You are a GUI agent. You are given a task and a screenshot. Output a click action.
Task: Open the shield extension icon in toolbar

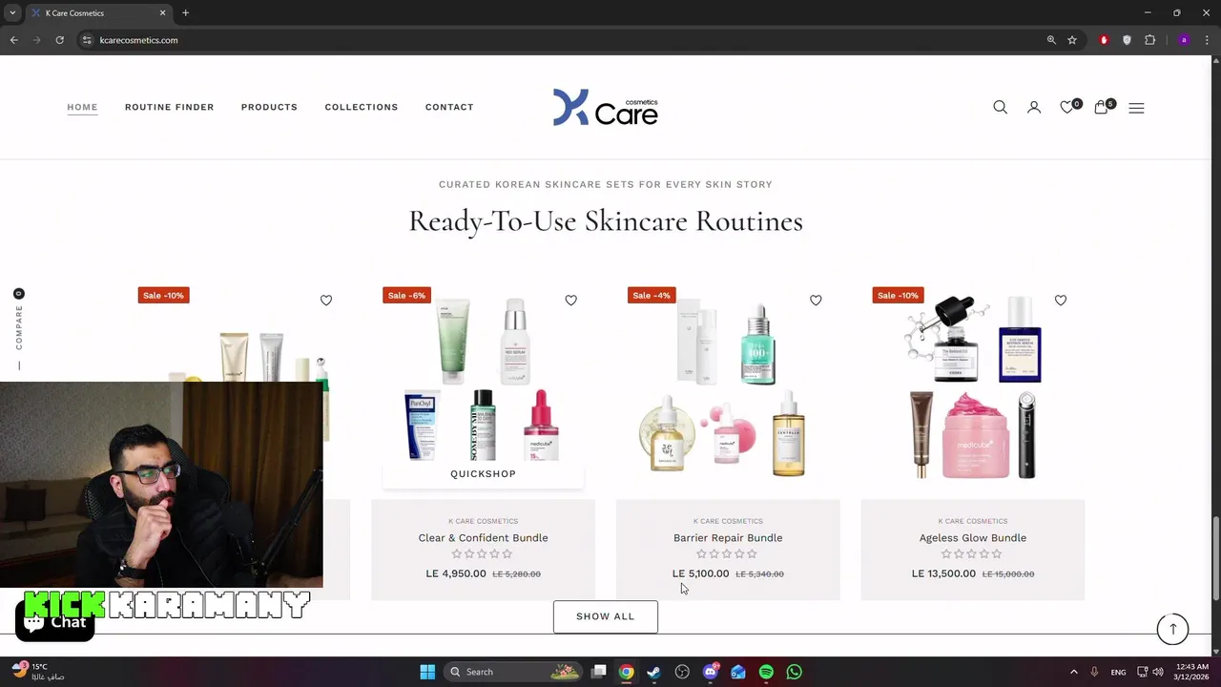tap(1127, 40)
